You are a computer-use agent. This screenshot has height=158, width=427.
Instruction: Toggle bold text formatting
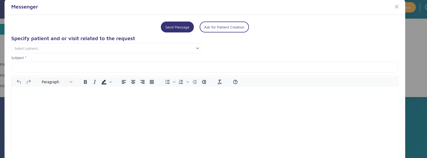click(85, 82)
